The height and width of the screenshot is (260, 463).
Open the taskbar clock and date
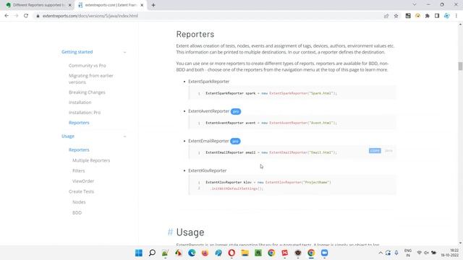[450, 253]
